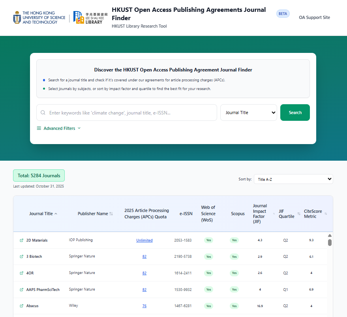Visit the OA Support Site
This screenshot has width=347, height=317.
314,17
